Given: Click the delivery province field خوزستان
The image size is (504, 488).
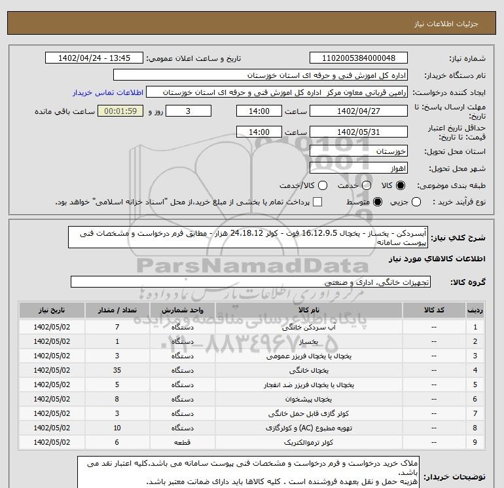Looking at the screenshot, I should tap(359, 151).
